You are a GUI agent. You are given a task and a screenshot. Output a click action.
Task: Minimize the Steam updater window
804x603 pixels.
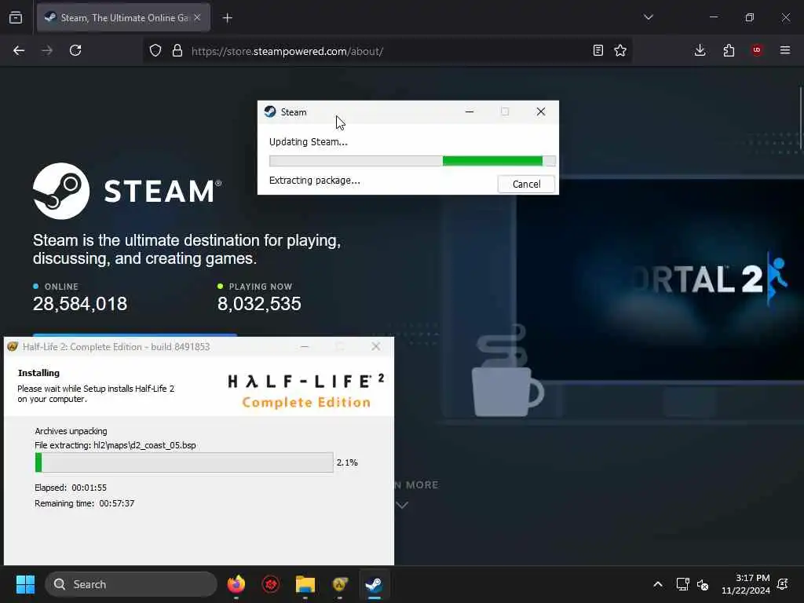tap(470, 111)
